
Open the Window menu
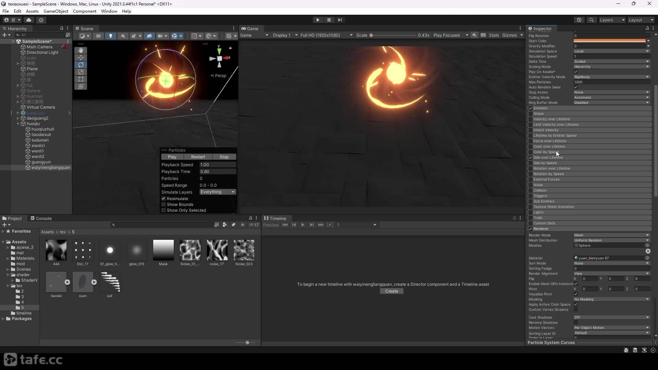tap(109, 11)
